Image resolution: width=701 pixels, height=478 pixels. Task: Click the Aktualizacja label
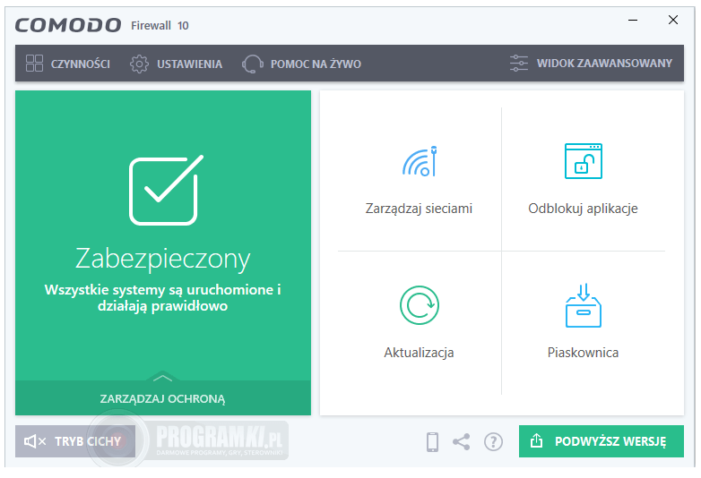[419, 353]
